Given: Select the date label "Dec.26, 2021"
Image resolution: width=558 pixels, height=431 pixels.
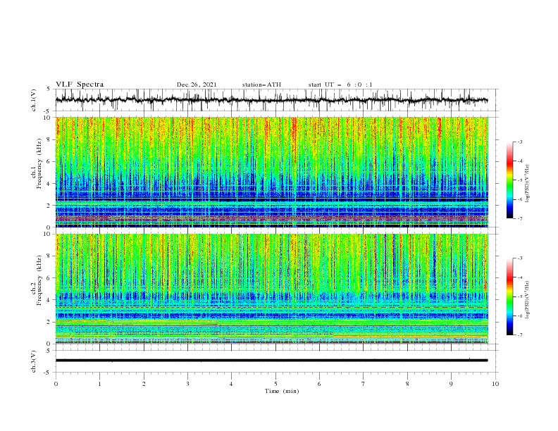Looking at the screenshot, I should (197, 85).
